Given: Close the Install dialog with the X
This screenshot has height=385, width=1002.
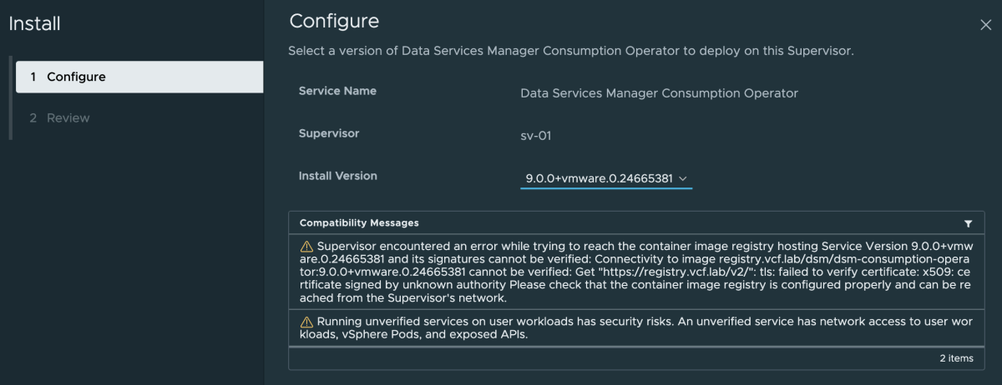Looking at the screenshot, I should (985, 25).
